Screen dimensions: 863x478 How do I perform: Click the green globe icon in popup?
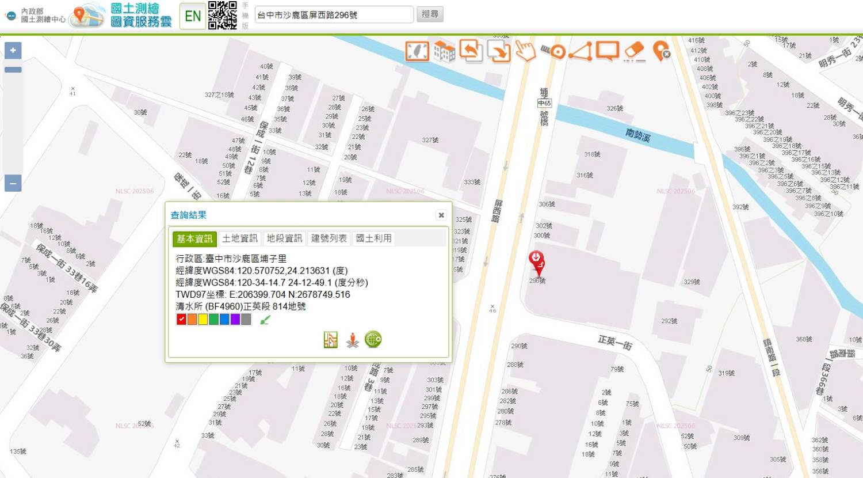point(373,340)
